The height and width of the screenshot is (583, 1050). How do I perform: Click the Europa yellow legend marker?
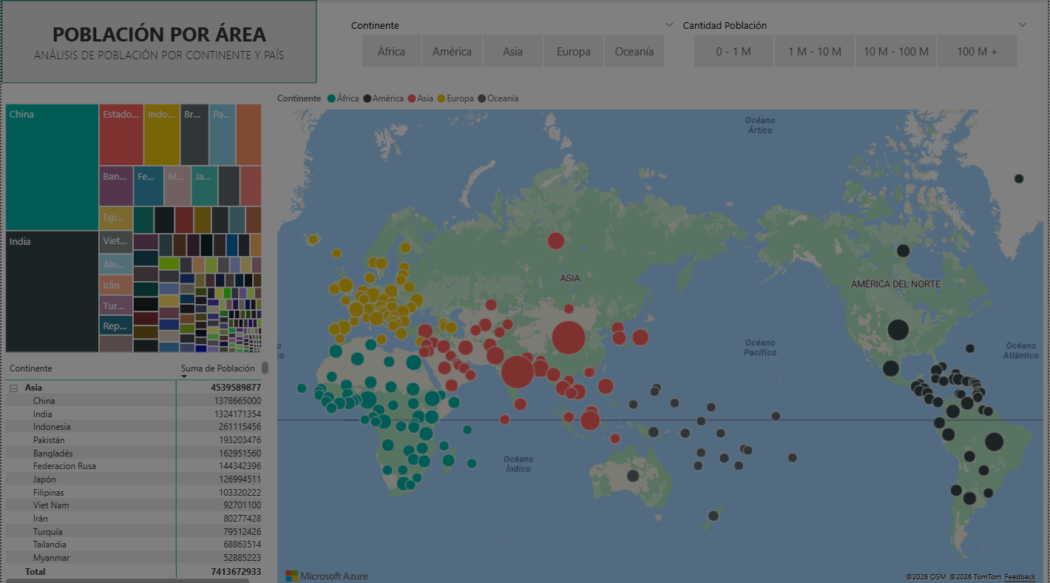[x=441, y=98]
